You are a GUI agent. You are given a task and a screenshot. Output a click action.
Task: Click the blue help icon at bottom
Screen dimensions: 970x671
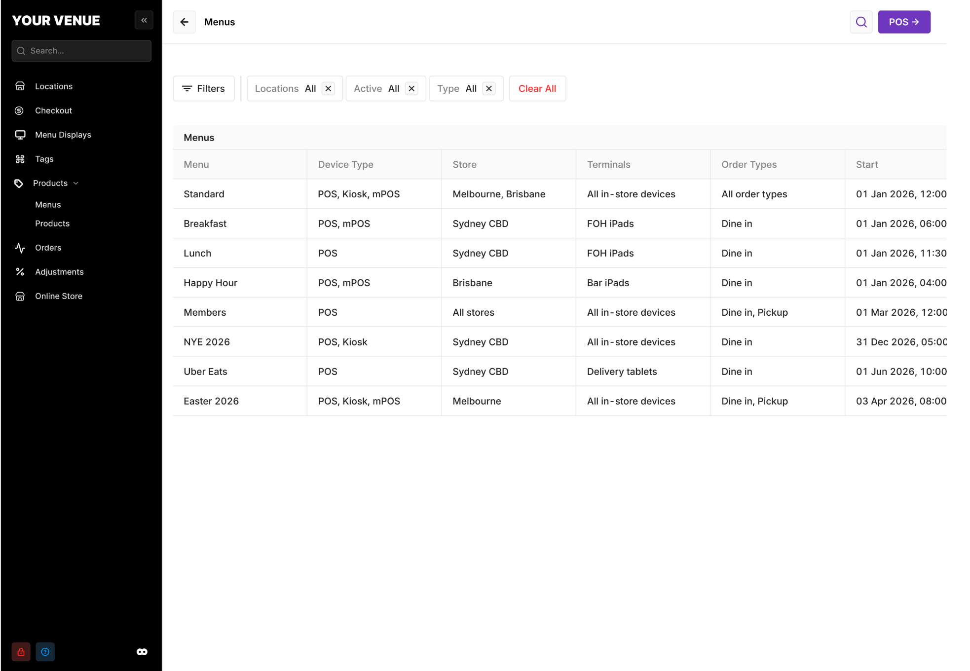(x=45, y=652)
